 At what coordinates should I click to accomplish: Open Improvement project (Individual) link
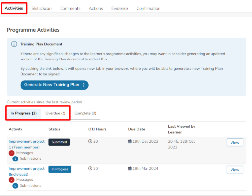tap(26, 171)
